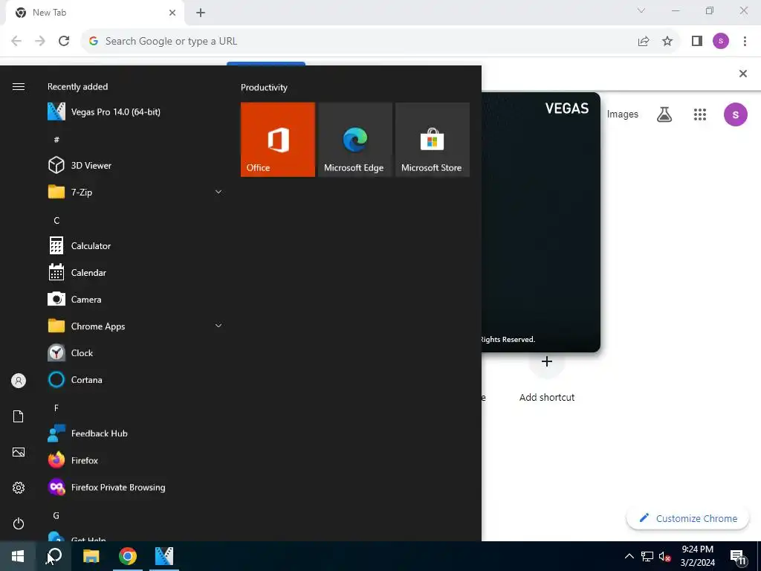This screenshot has height=571, width=761.
Task: Go back in Chrome
Action: click(x=16, y=42)
